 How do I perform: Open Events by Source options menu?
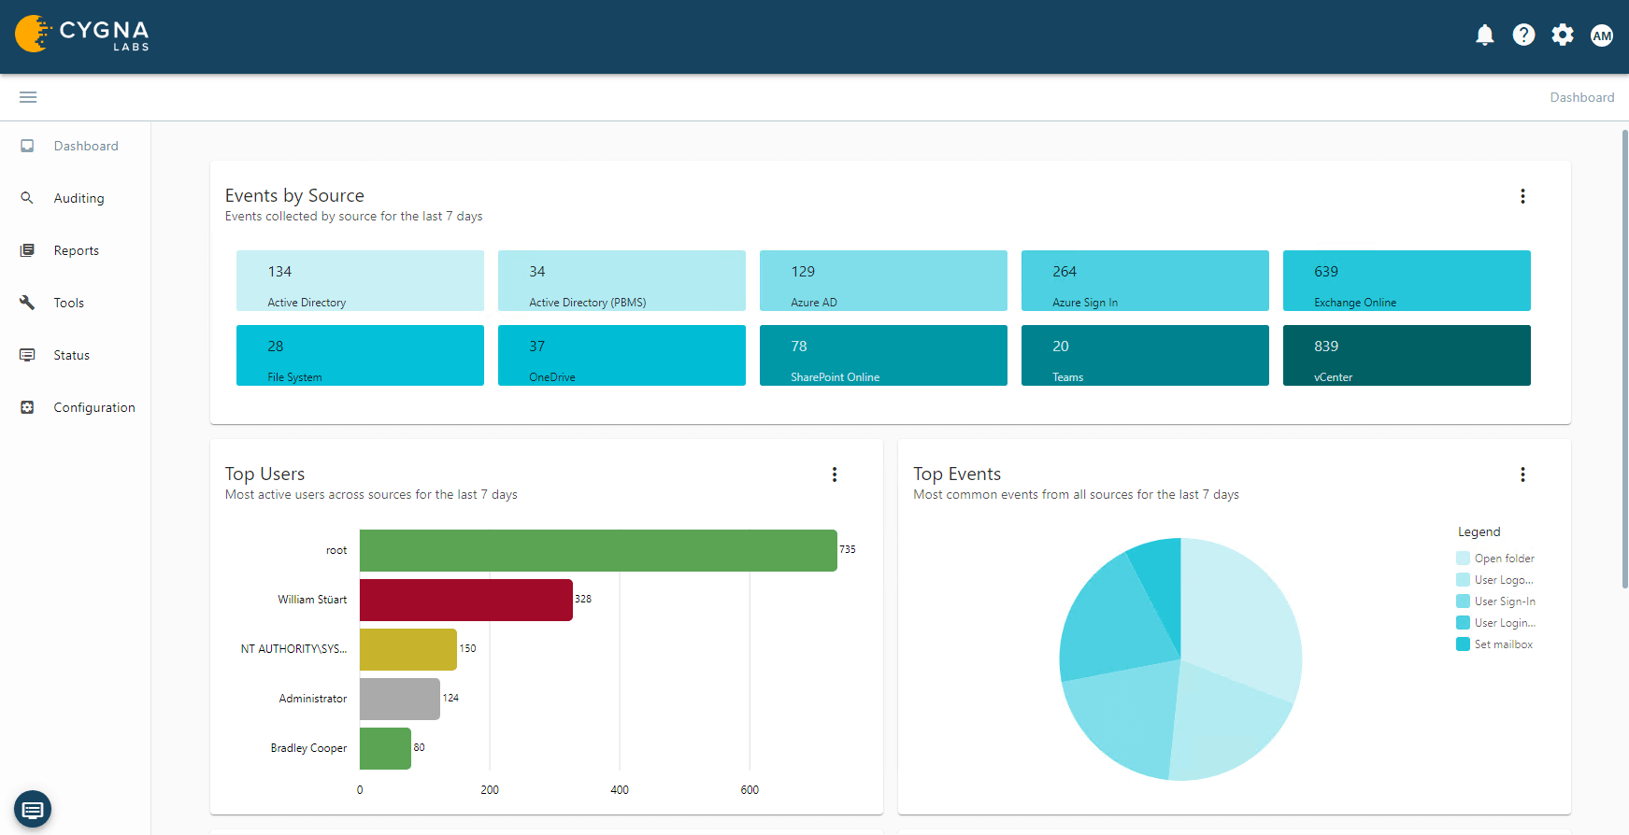pyautogui.click(x=1522, y=196)
